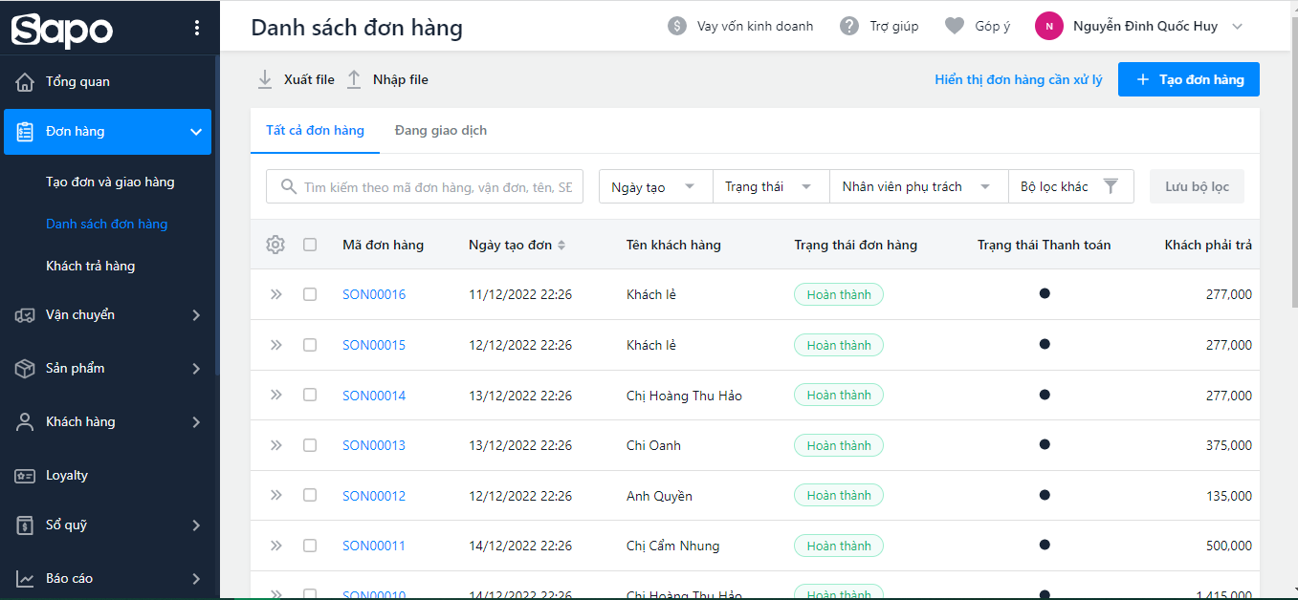Select all orders with header checkbox

click(x=310, y=245)
